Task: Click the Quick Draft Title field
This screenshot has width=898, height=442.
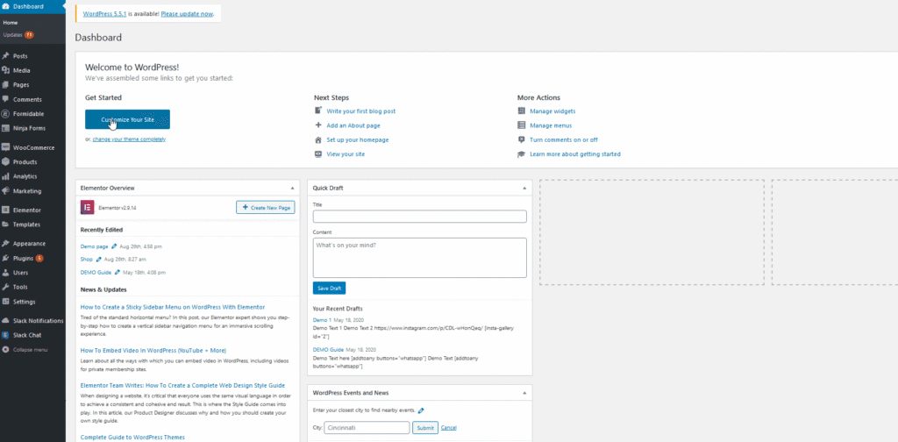Action: (x=419, y=217)
